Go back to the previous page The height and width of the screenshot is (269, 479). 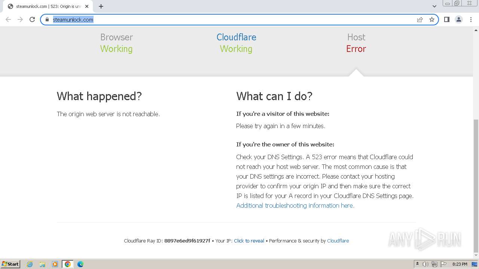8,19
